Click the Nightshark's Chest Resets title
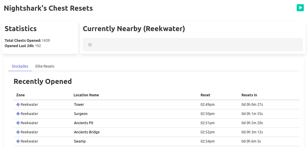This screenshot has width=308, height=147. pos(48,8)
